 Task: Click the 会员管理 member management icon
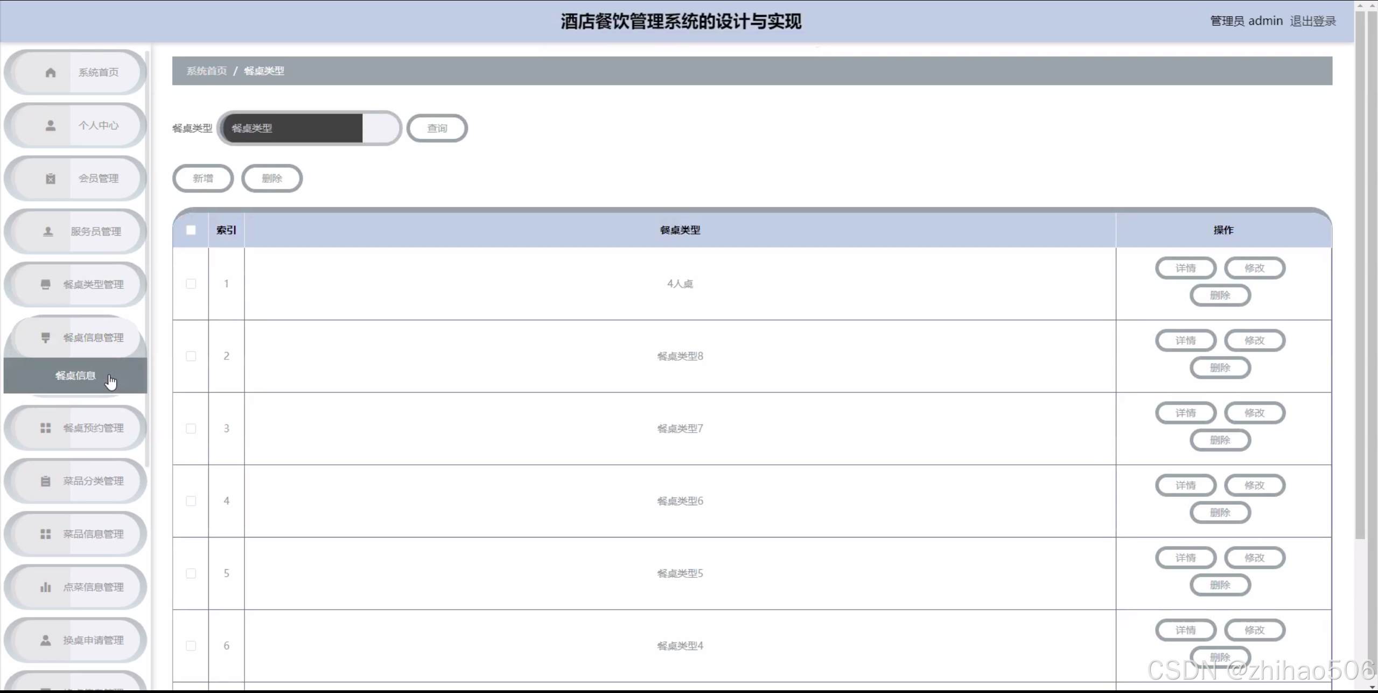pos(50,178)
